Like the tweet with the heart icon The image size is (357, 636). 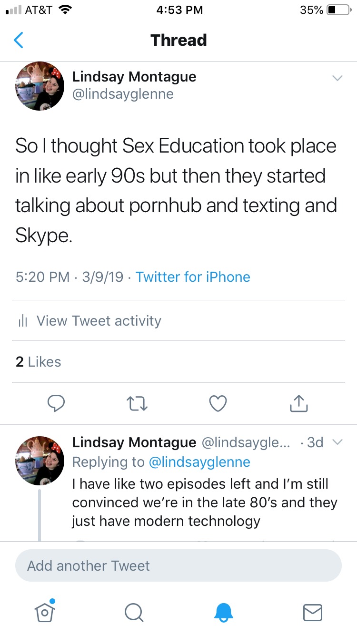(218, 403)
